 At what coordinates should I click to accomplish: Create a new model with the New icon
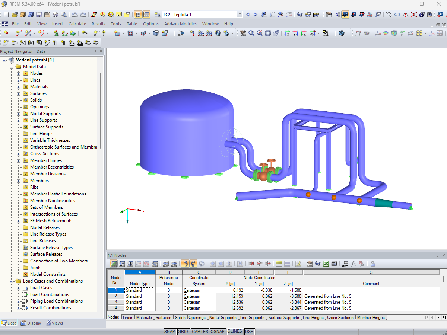pos(6,15)
